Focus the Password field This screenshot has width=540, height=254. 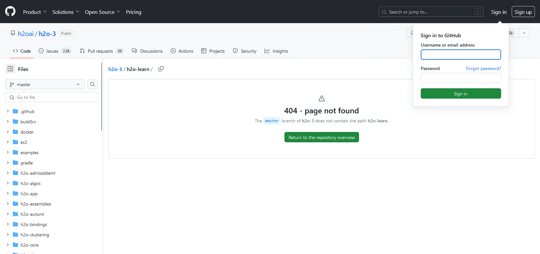click(x=461, y=78)
